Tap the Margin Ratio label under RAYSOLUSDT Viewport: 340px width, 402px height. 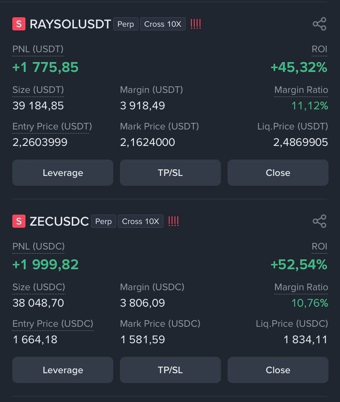(x=301, y=90)
